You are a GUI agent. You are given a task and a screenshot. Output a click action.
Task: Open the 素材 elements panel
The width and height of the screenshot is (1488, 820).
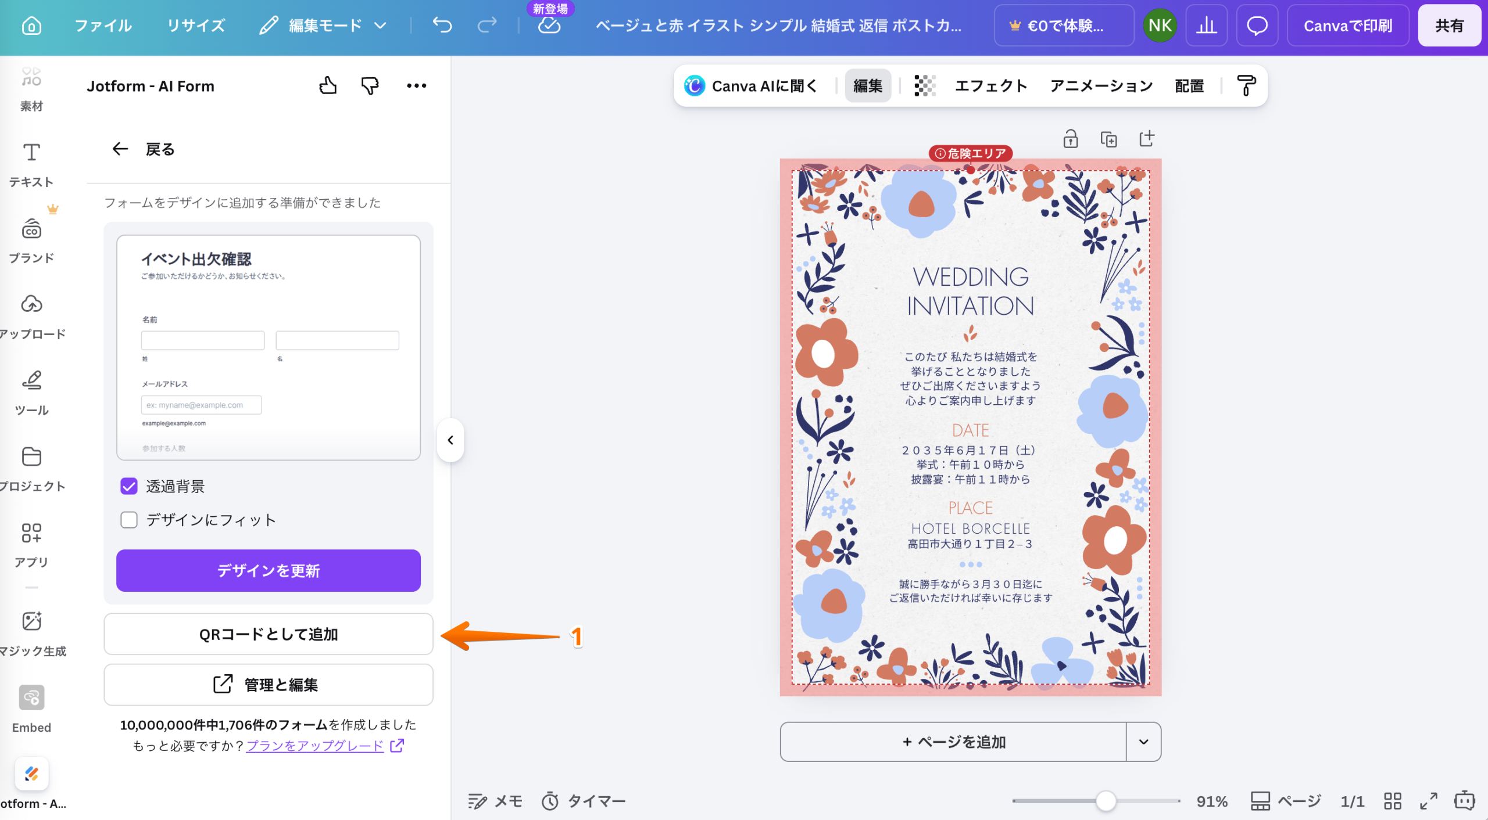31,88
